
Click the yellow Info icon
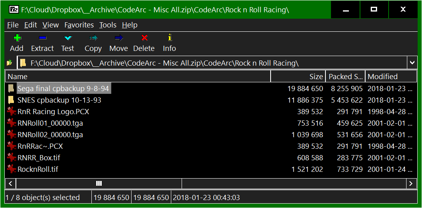pyautogui.click(x=170, y=37)
